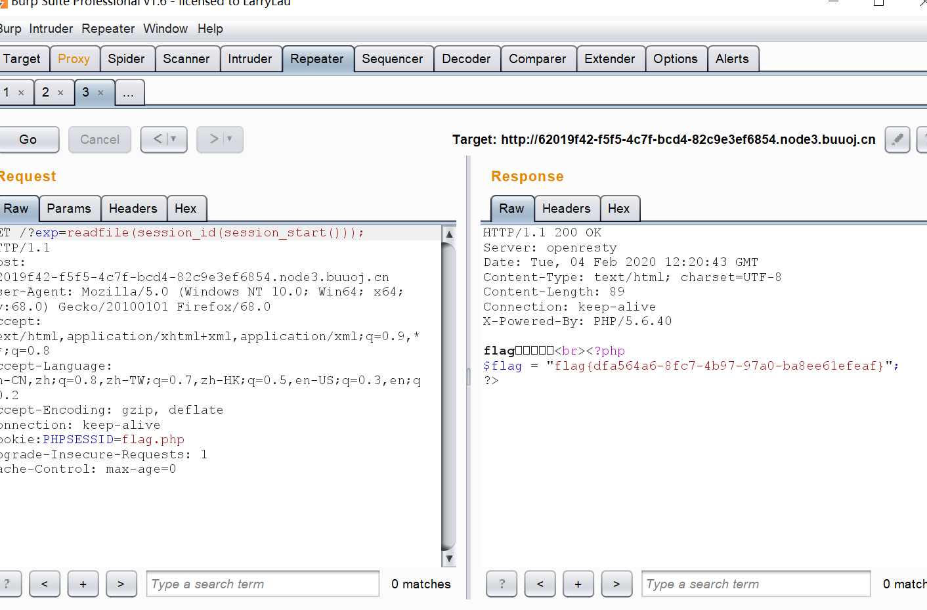Select Repeater tab 3

tap(85, 93)
